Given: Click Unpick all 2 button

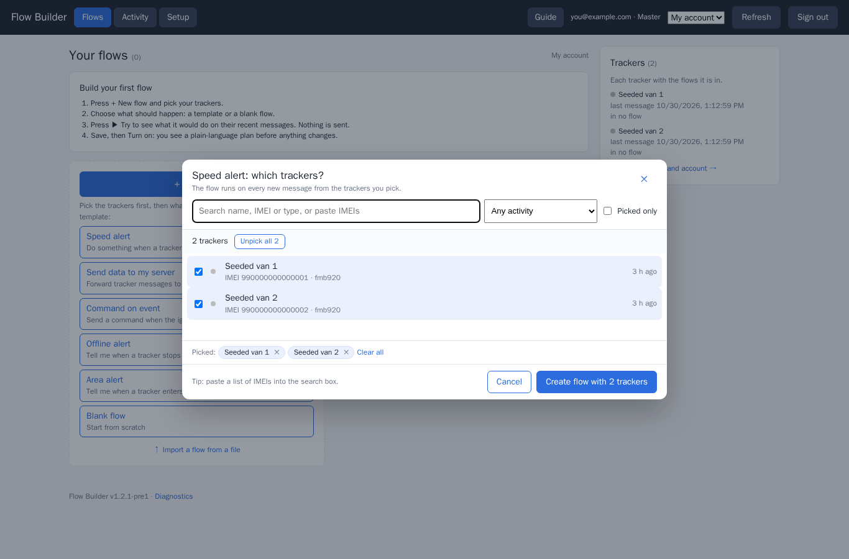Looking at the screenshot, I should click(260, 242).
